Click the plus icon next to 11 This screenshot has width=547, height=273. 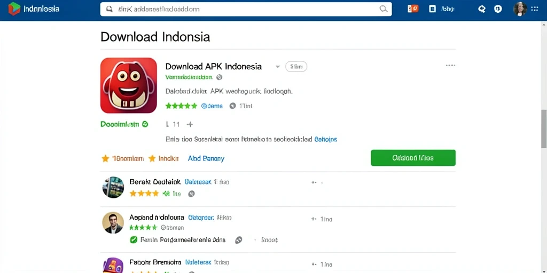coord(190,124)
